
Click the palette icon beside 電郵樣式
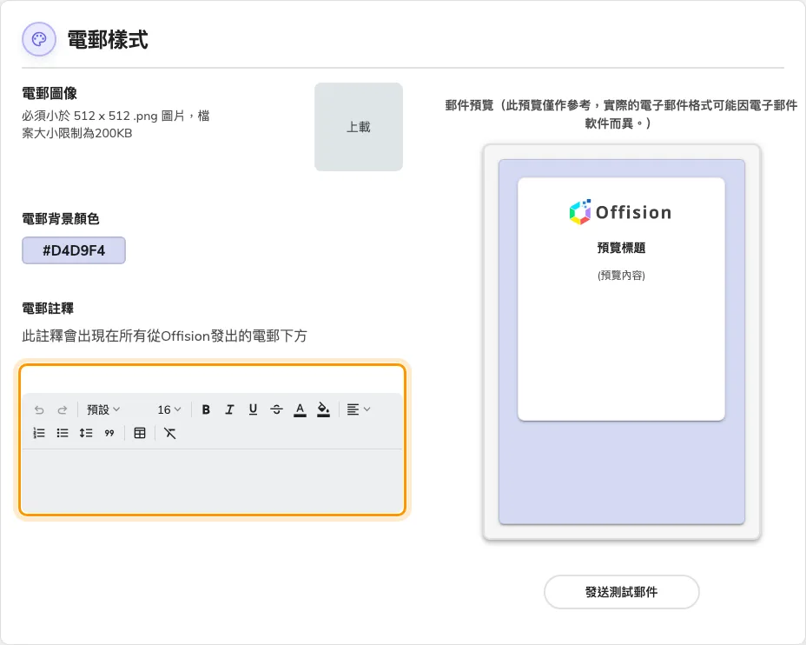tap(39, 39)
